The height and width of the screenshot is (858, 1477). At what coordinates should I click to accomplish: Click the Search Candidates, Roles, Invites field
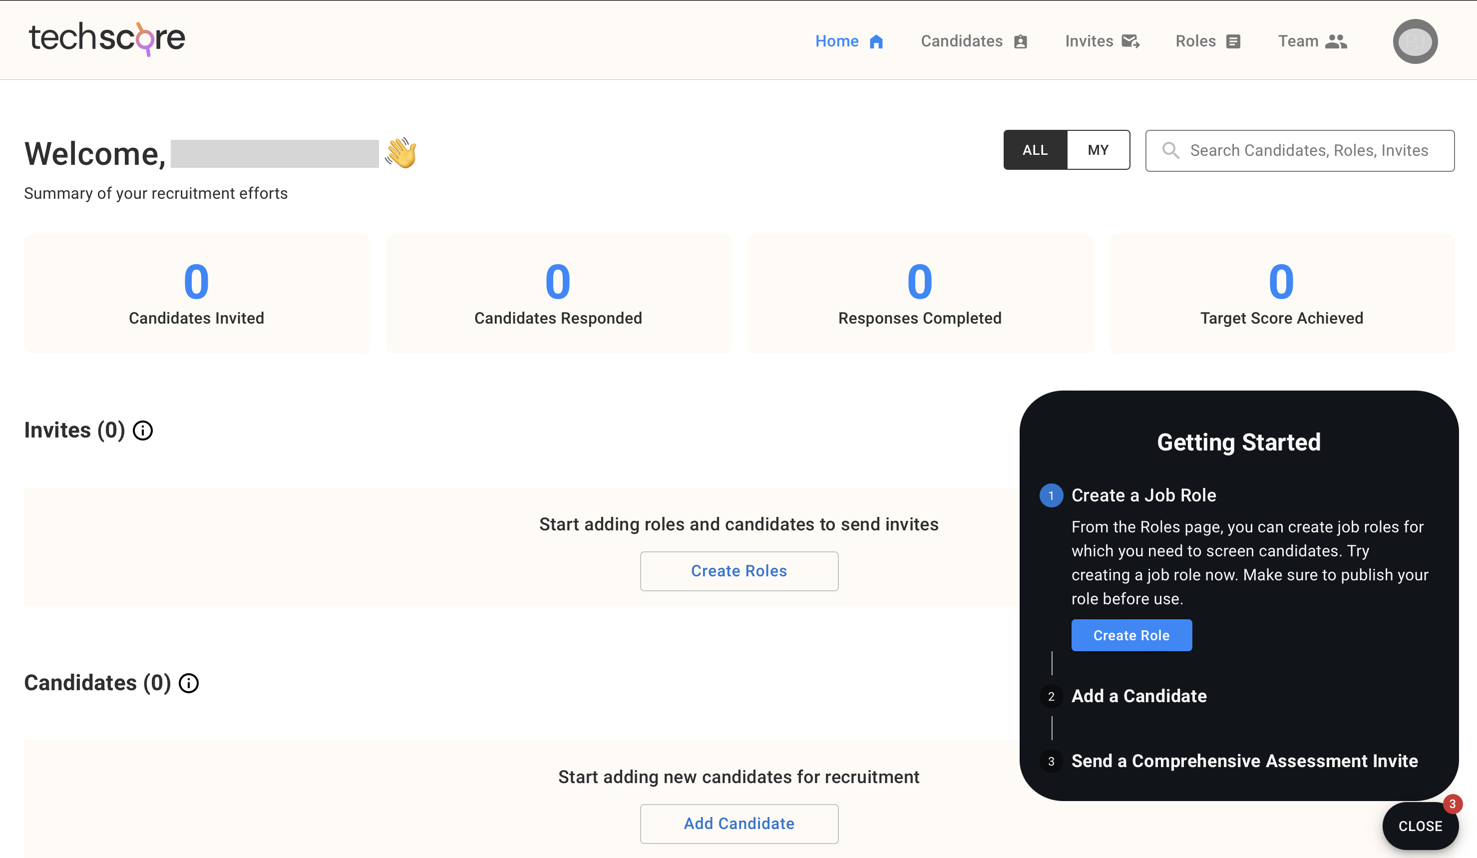click(x=1299, y=151)
